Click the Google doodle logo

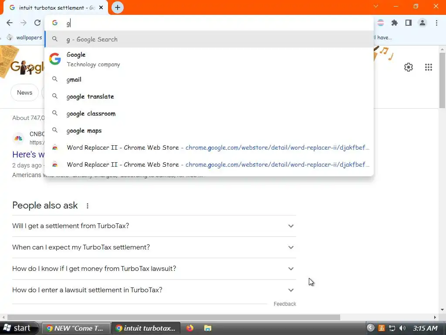coord(27,67)
